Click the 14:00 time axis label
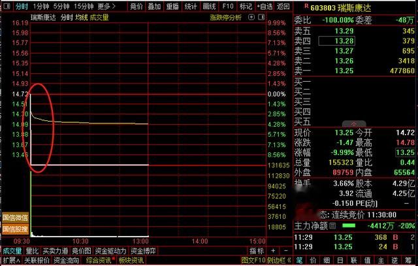The height and width of the screenshot is (266, 418). (200, 241)
